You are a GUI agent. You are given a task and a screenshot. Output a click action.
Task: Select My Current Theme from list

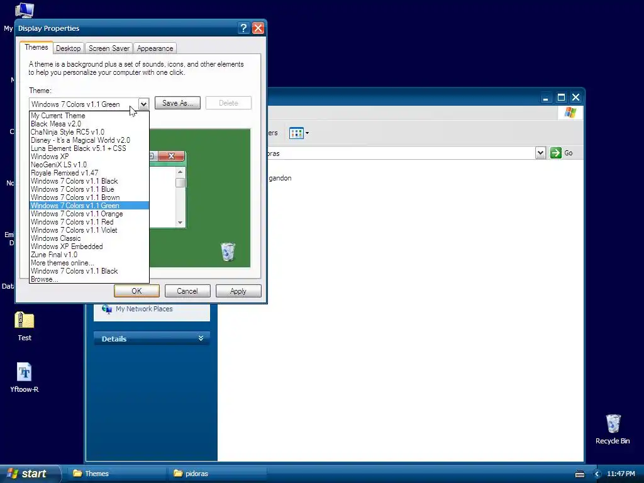tap(89, 116)
